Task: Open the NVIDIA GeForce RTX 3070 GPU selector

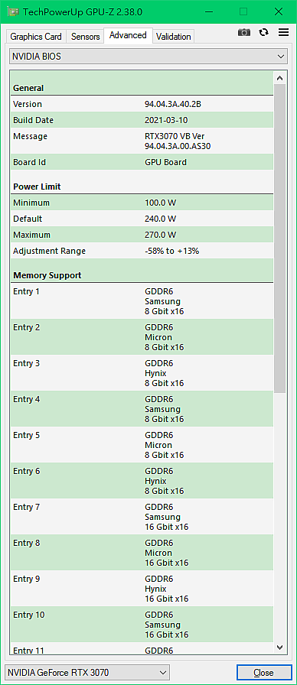Action: 87,672
